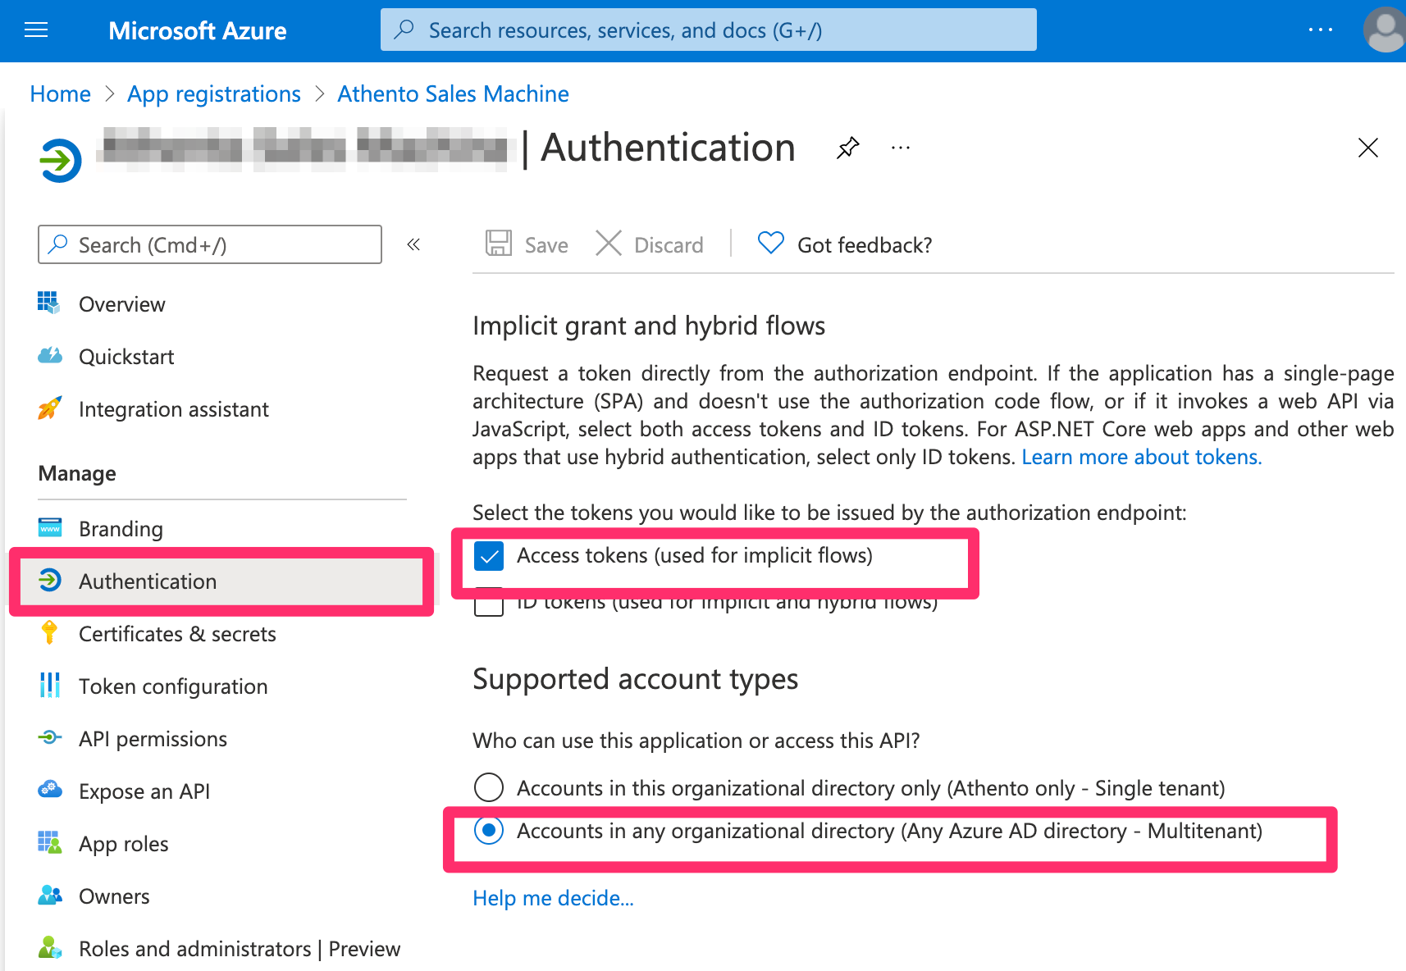Open the Integration assistant icon
The image size is (1406, 971).
point(50,408)
